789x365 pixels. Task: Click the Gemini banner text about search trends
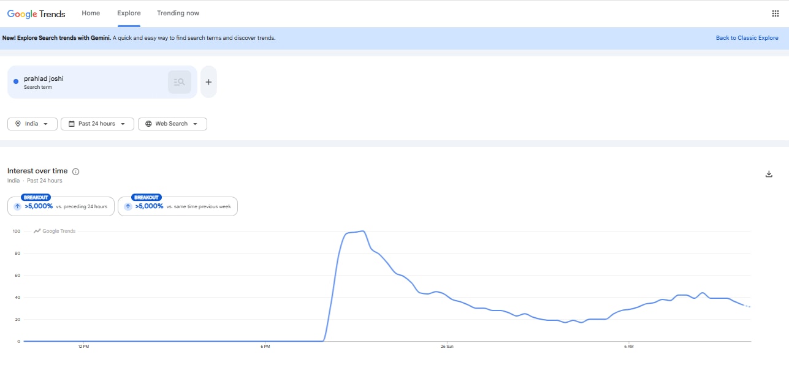point(139,38)
